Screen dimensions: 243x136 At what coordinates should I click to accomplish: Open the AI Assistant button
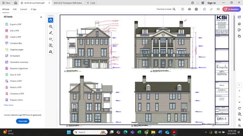[232, 9]
